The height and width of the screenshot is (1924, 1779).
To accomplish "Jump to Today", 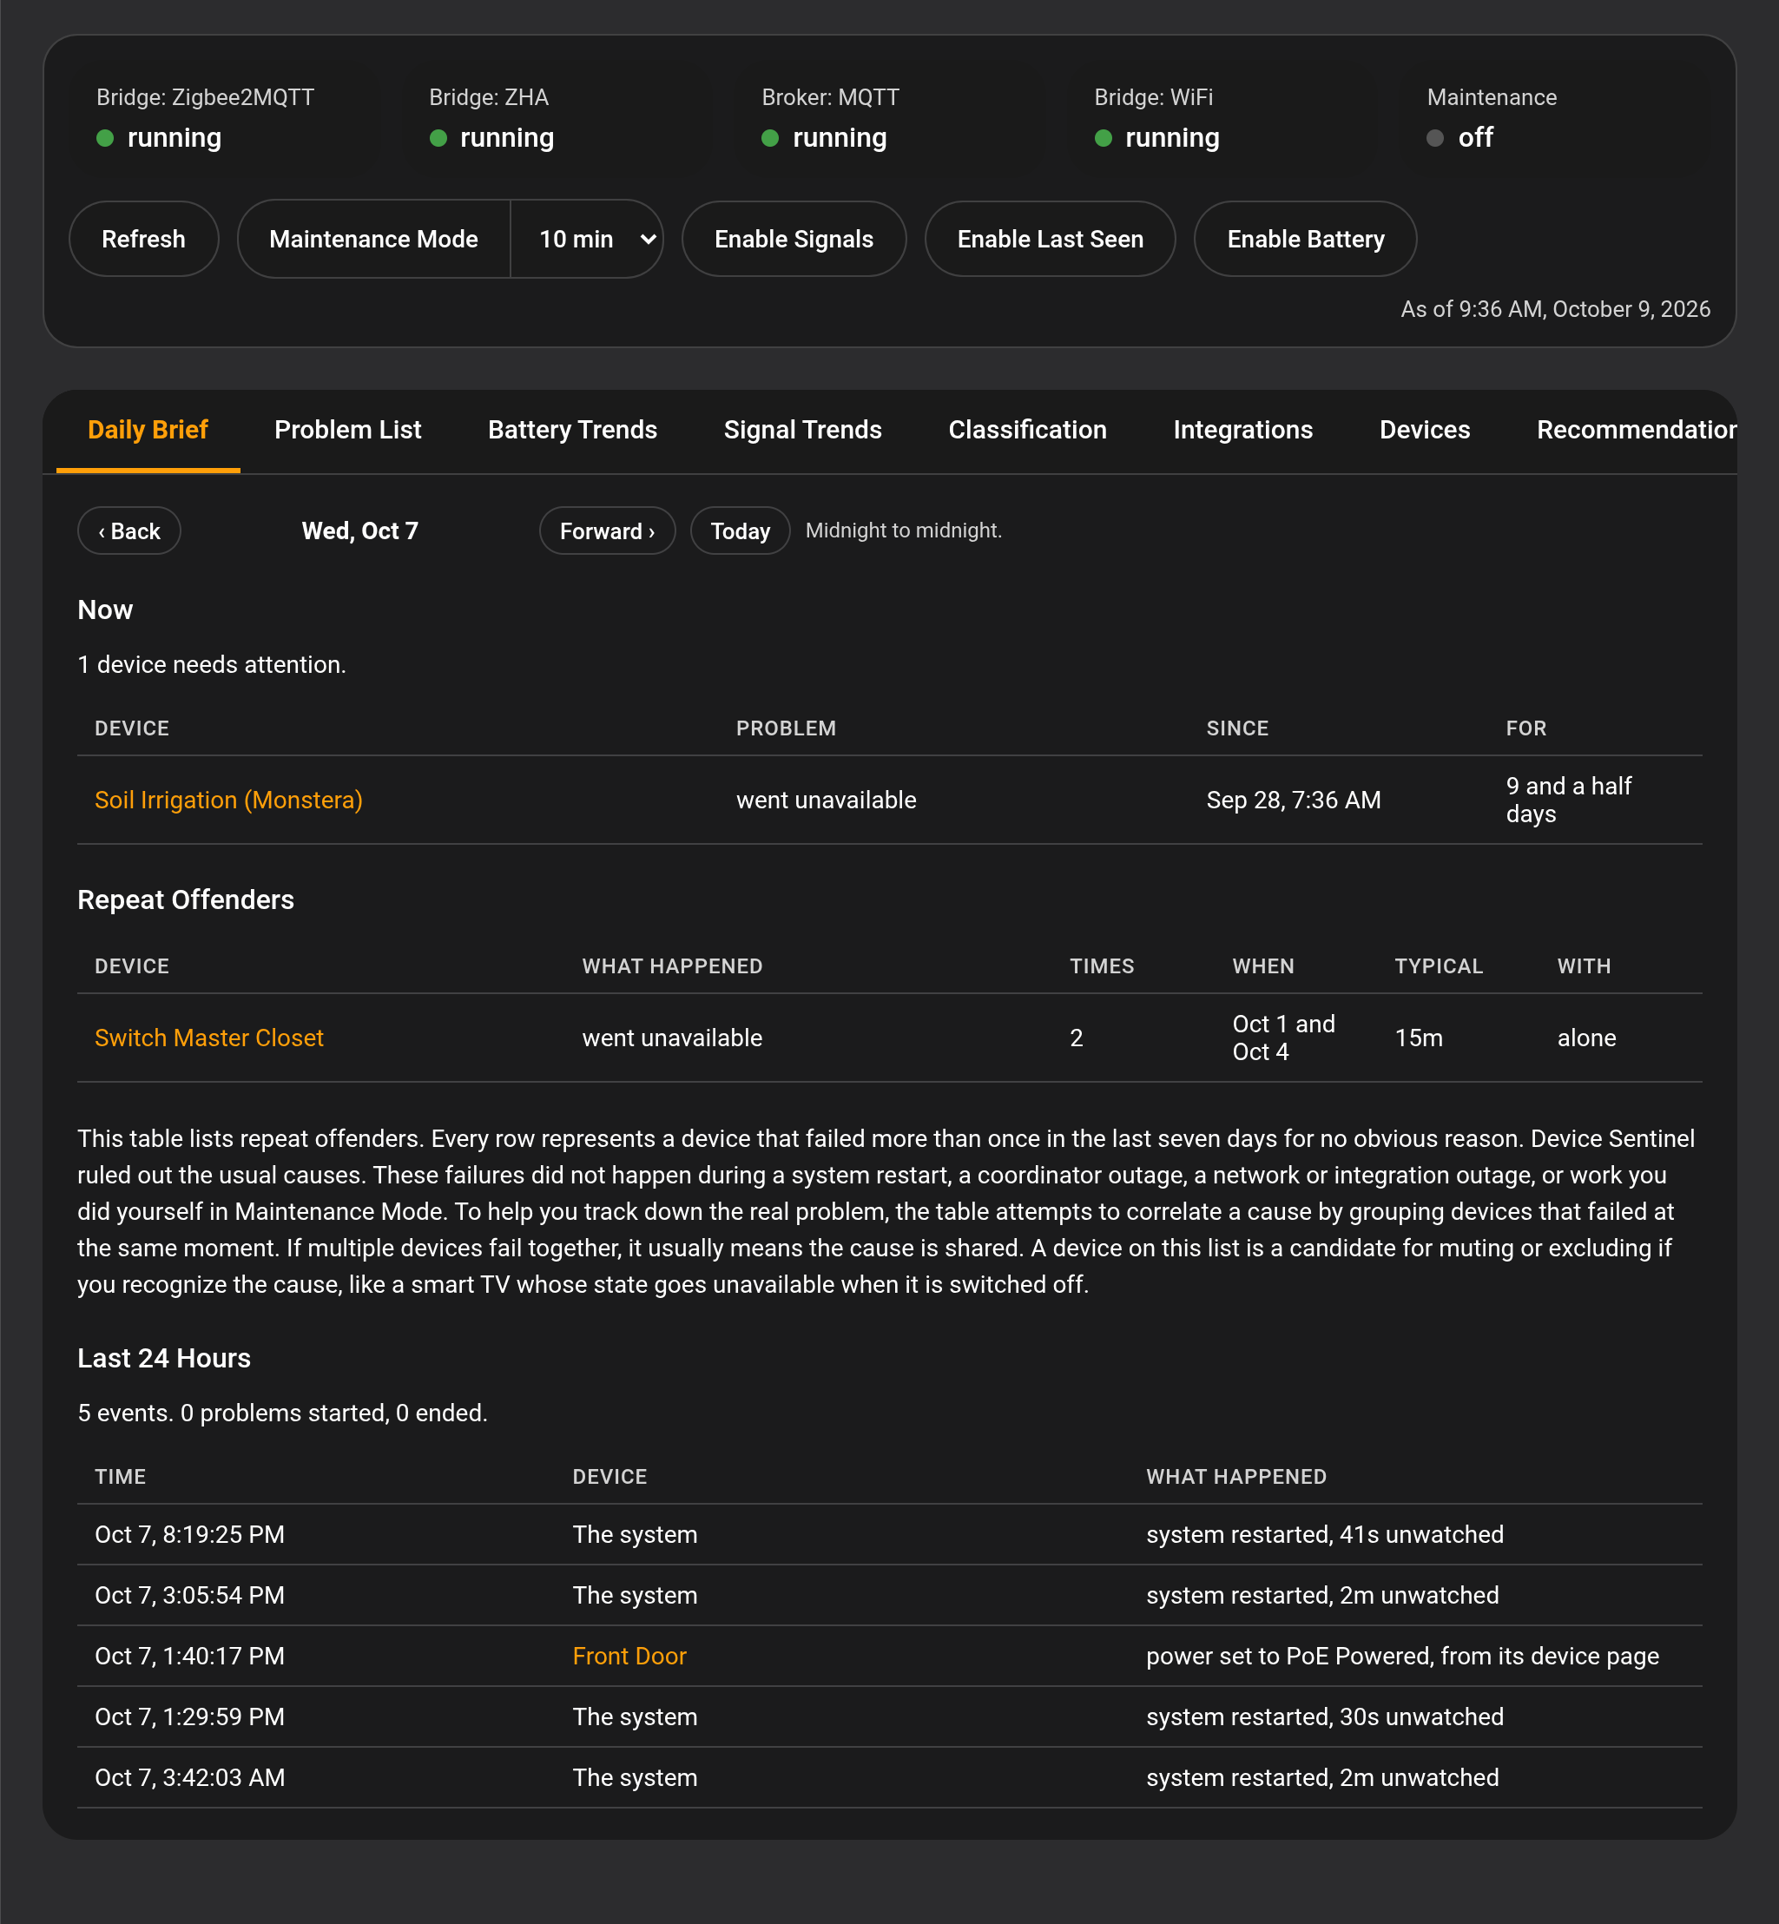I will coord(740,531).
